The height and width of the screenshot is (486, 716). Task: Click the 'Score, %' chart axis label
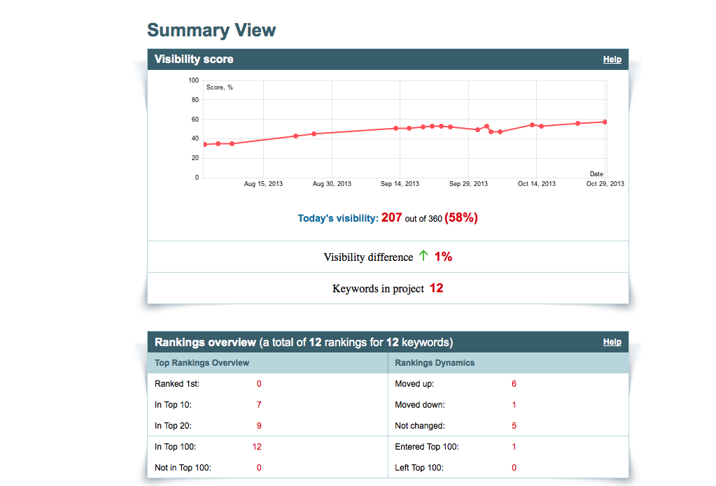[219, 87]
